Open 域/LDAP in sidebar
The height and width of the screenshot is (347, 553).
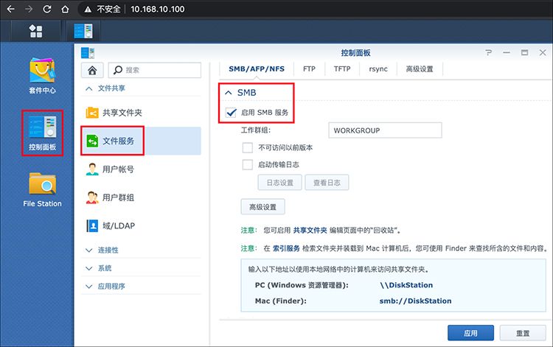coord(141,225)
